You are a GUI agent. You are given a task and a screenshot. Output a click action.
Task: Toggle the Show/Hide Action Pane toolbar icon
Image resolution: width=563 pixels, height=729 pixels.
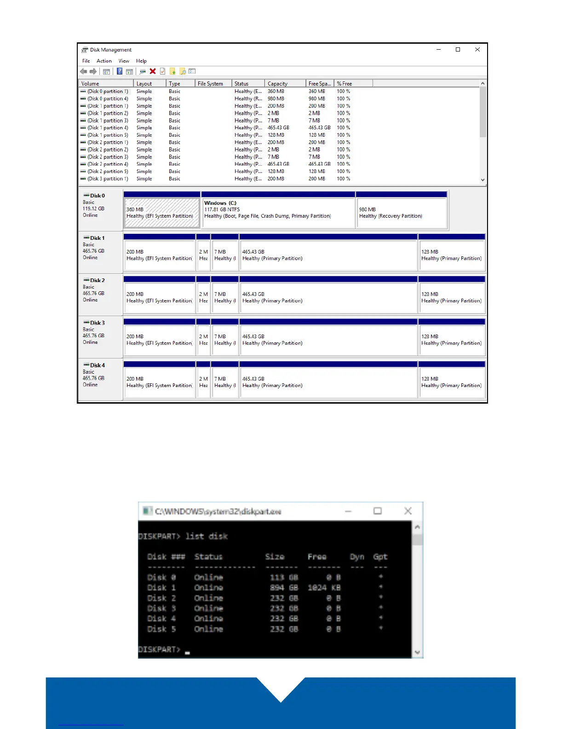129,71
